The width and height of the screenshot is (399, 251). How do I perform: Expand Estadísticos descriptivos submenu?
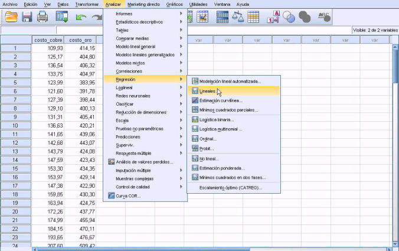[145, 22]
